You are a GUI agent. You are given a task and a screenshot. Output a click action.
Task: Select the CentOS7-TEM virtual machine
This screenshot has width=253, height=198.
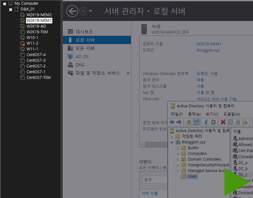[39, 78]
